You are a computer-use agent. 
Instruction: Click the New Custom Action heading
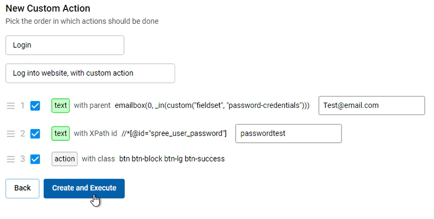tap(48, 8)
